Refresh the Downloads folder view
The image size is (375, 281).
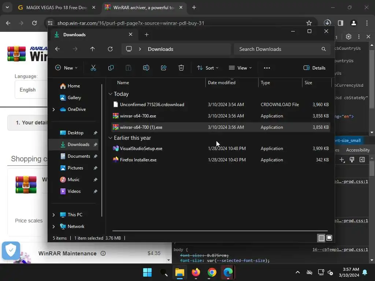coord(110,49)
